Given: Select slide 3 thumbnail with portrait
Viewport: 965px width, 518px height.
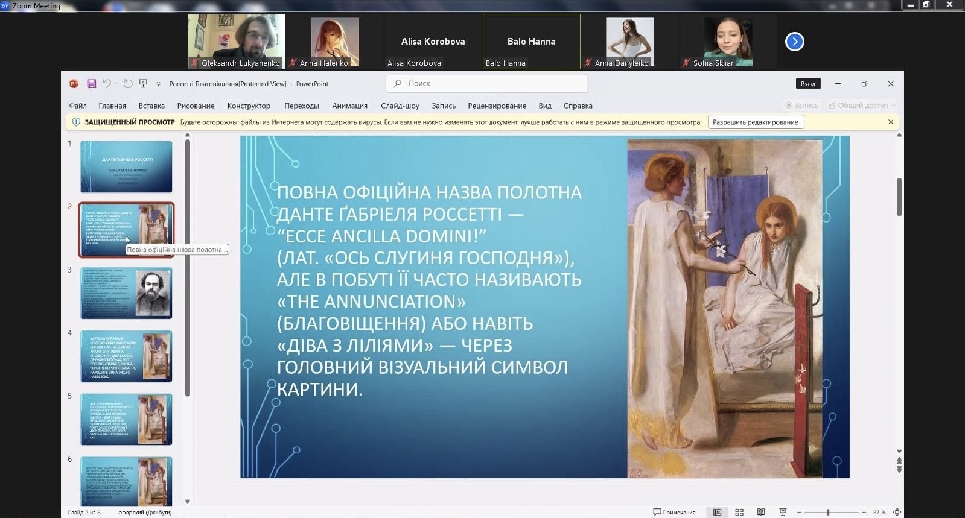Looking at the screenshot, I should click(126, 293).
